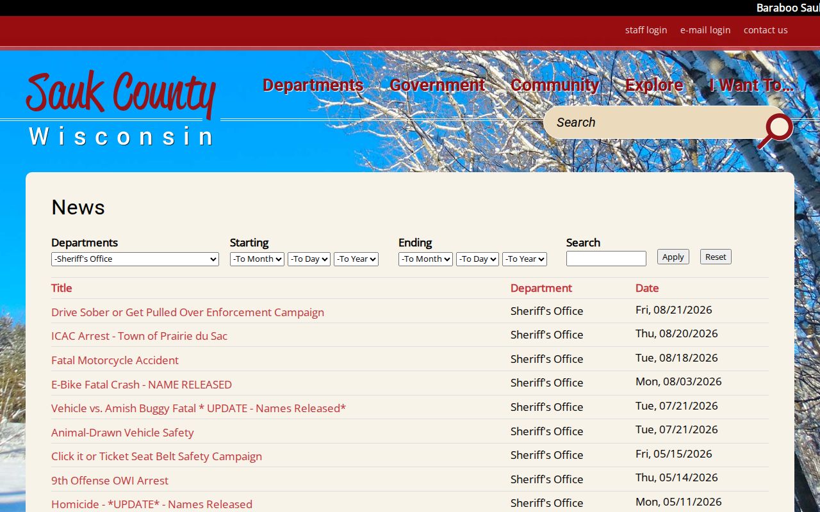820x512 pixels.
Task: Open Homicide - *UPDATE* - Names Released article
Action: (x=152, y=504)
